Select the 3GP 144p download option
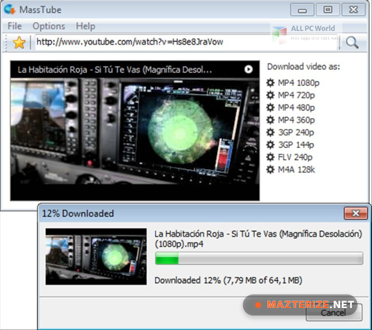372x330 pixels. 296,144
